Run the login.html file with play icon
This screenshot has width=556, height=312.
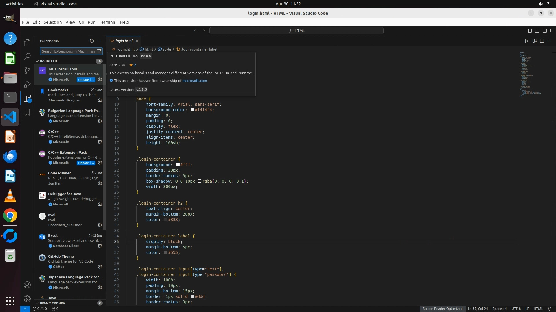tap(526, 41)
